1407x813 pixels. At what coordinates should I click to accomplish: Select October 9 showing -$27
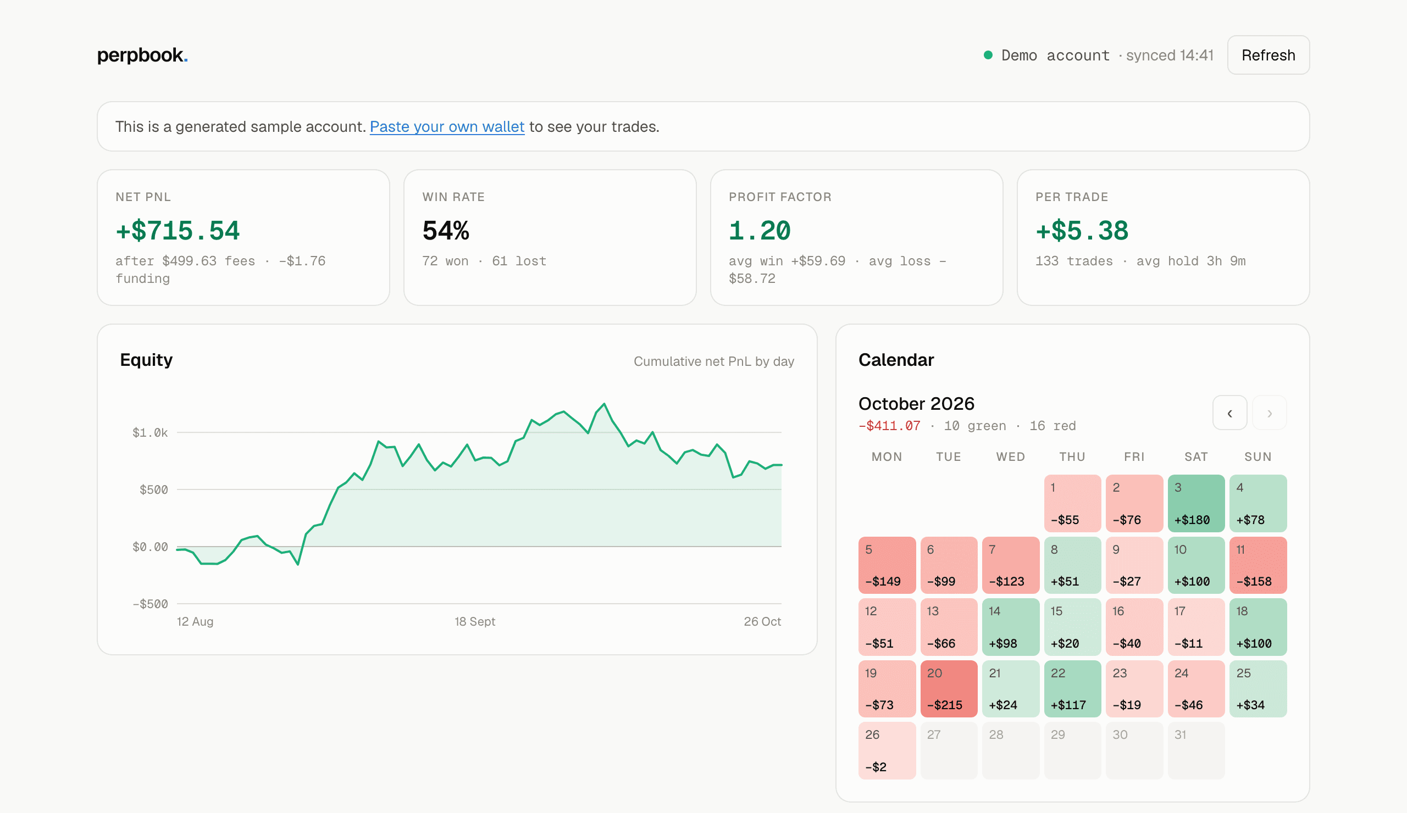pos(1134,565)
